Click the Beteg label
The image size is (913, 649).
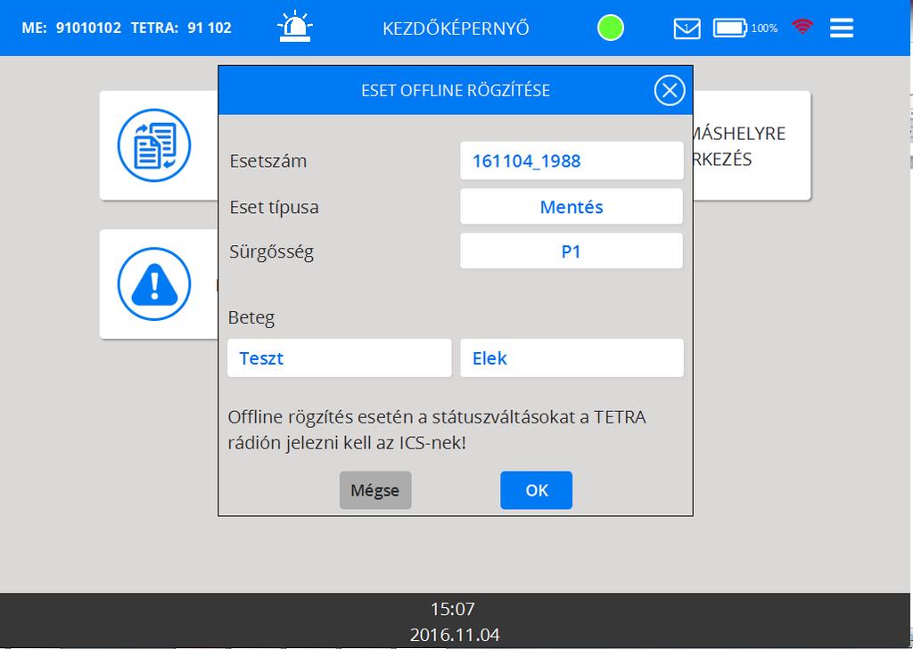click(251, 317)
